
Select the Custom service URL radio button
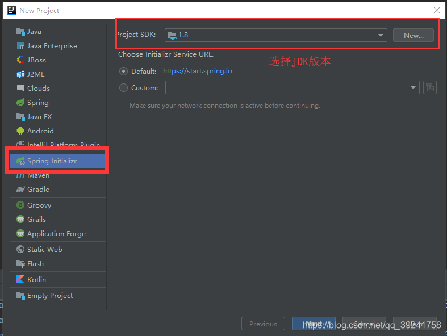(x=123, y=87)
